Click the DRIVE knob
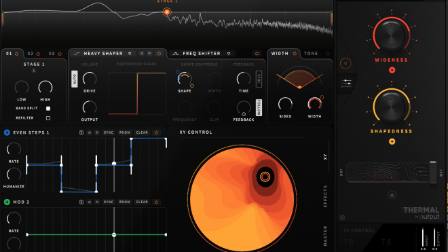The height and width of the screenshot is (252, 448). click(90, 79)
